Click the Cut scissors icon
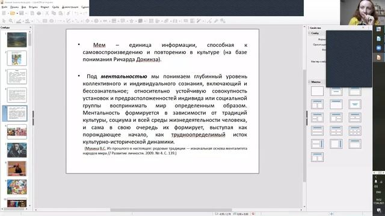The width and height of the screenshot is (385, 216). (47, 13)
